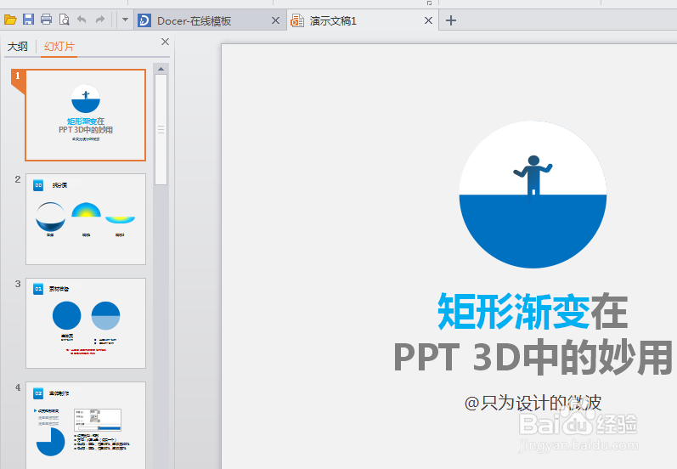Screen dimensions: 677x469
Task: Select the circle graphic with person figure
Action: [533, 195]
